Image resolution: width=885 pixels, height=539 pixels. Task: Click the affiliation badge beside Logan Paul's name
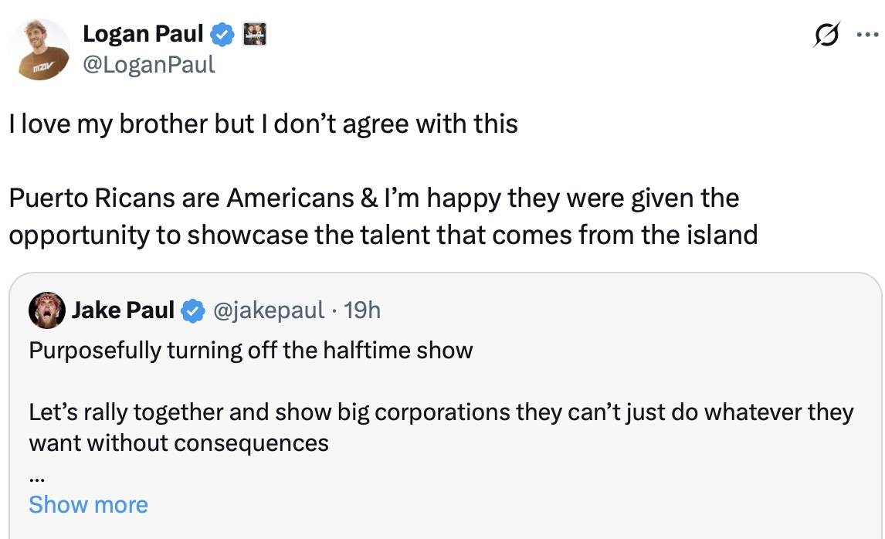(x=254, y=34)
